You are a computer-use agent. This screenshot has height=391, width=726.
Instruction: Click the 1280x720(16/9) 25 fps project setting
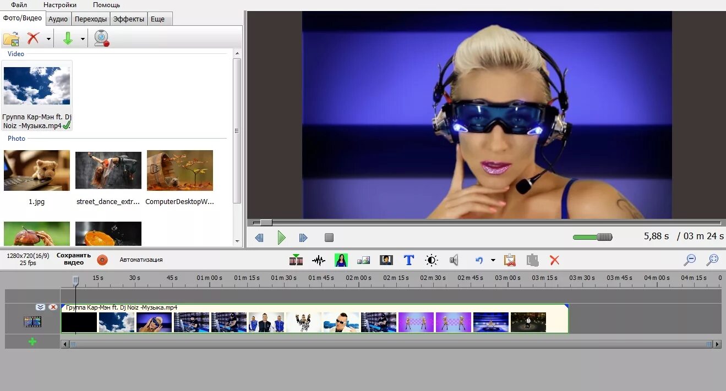(28, 260)
